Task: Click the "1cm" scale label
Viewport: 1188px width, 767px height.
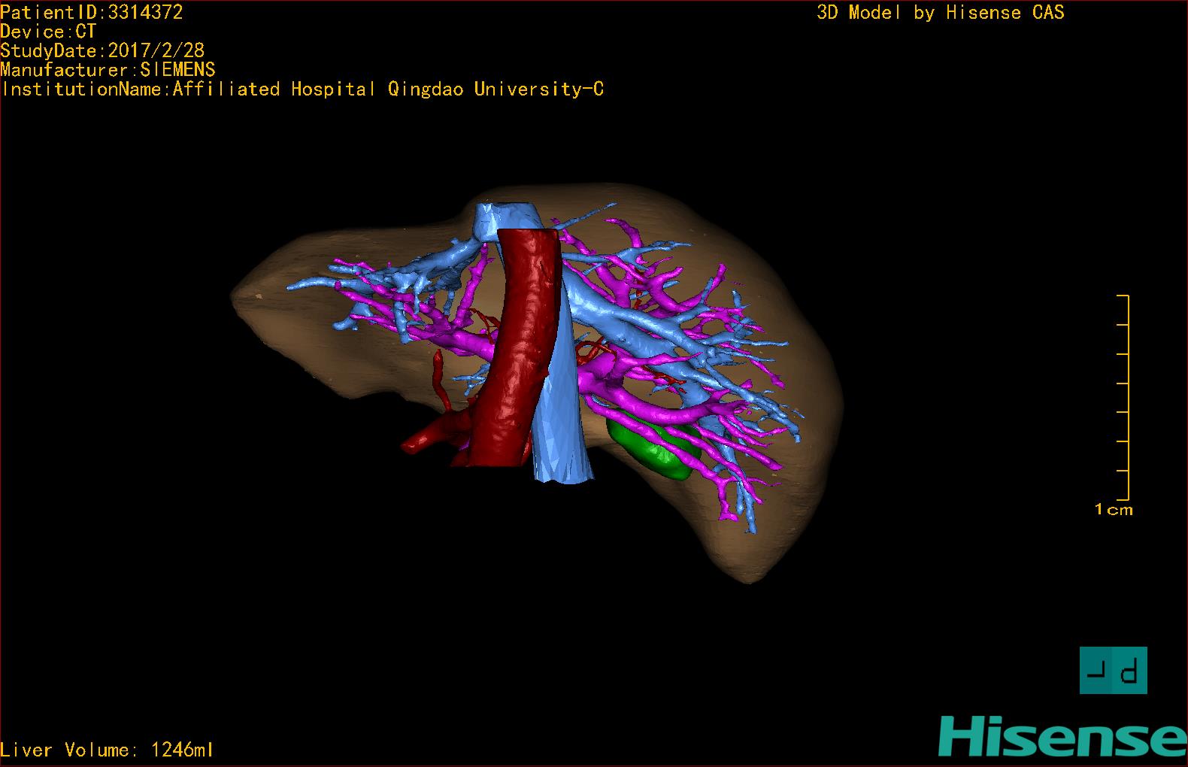Action: [x=1114, y=510]
